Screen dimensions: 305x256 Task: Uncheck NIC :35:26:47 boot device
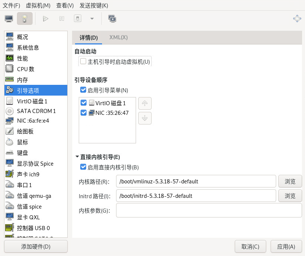point(83,113)
